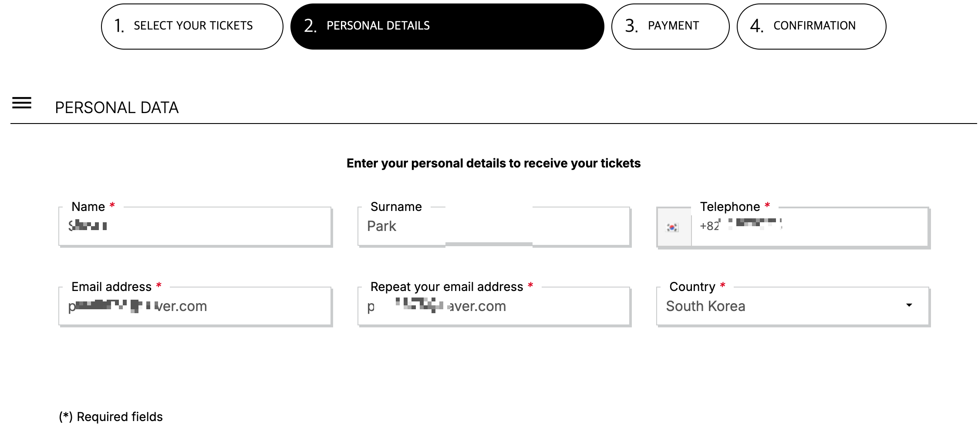Click the Personal Data section heading
Viewport: 978px width, 428px height.
click(117, 107)
